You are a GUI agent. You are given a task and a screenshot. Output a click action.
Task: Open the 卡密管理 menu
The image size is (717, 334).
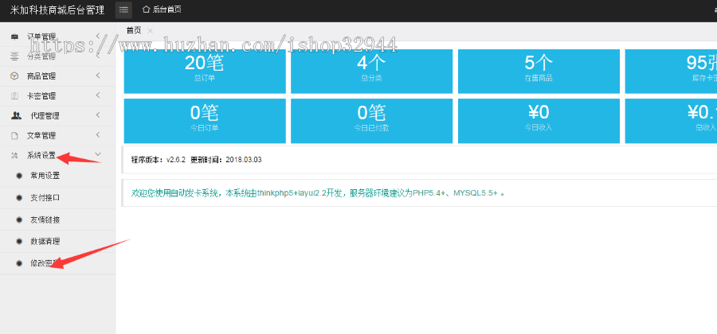click(x=57, y=95)
